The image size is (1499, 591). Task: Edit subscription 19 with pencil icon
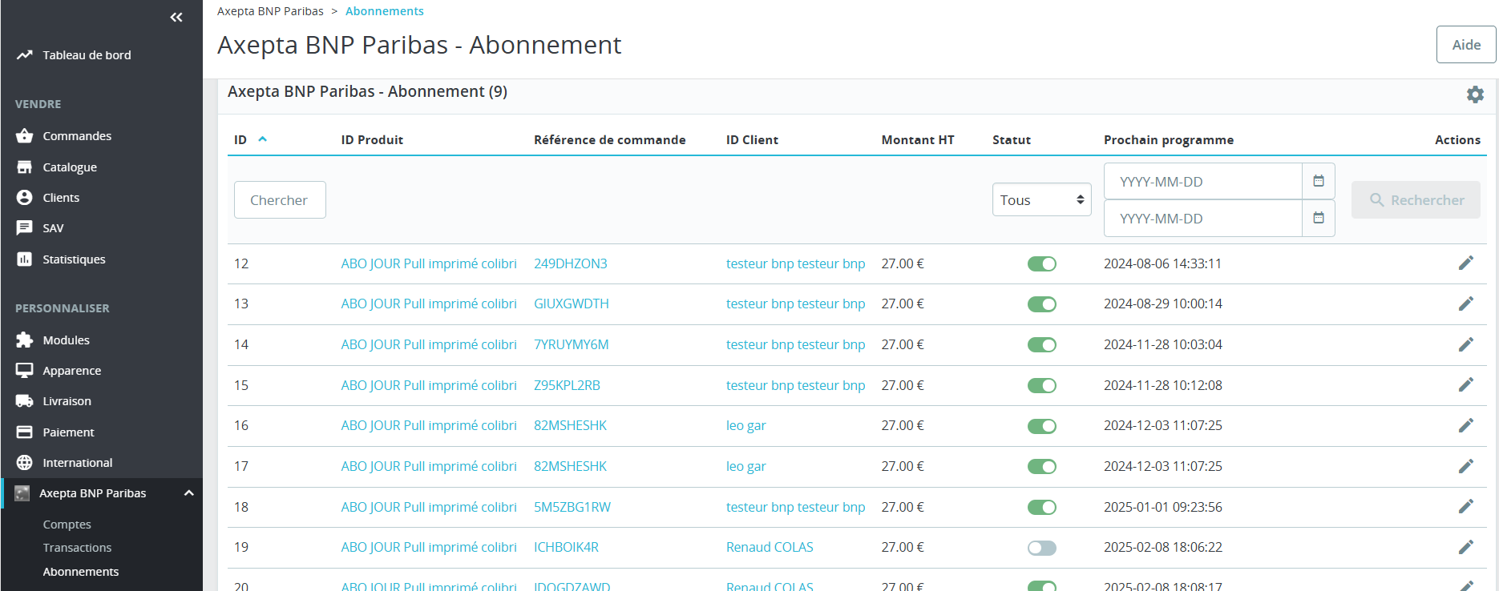tap(1466, 547)
